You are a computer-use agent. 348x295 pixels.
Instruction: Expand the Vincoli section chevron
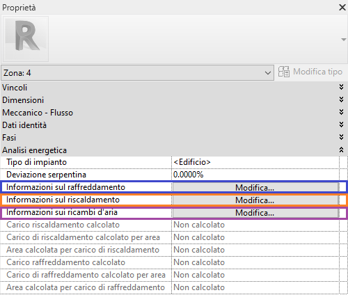[341, 87]
